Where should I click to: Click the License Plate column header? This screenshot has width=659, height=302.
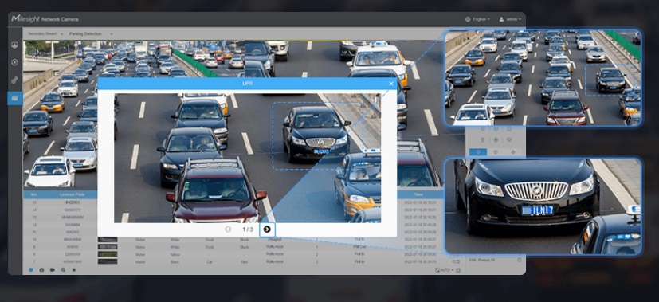pos(73,195)
